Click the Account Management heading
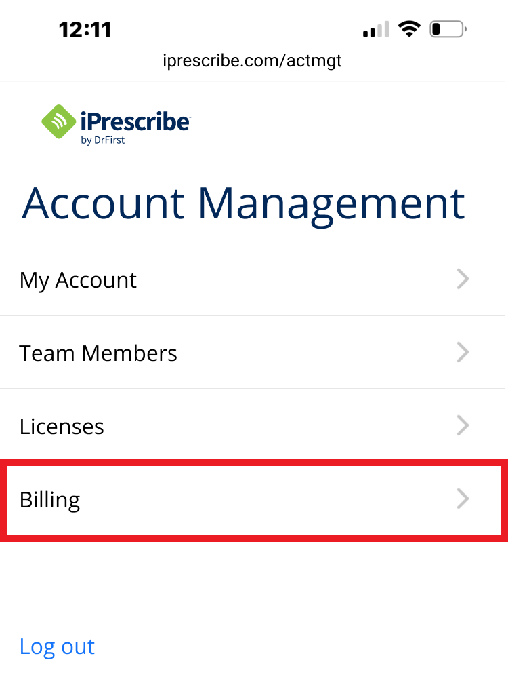 [x=243, y=203]
